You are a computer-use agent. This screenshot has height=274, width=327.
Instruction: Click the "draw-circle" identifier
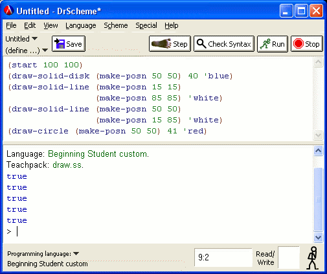coord(40,131)
